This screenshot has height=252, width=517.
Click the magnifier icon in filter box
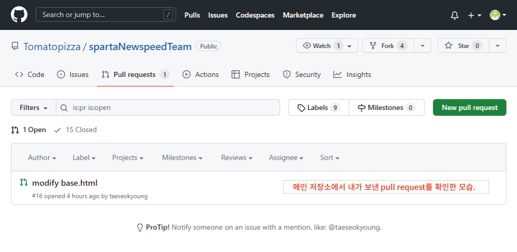point(64,108)
